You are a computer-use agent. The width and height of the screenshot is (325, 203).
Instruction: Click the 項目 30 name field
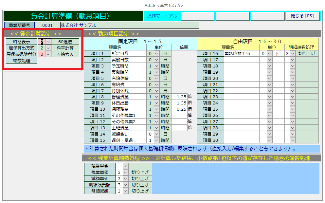(242, 140)
